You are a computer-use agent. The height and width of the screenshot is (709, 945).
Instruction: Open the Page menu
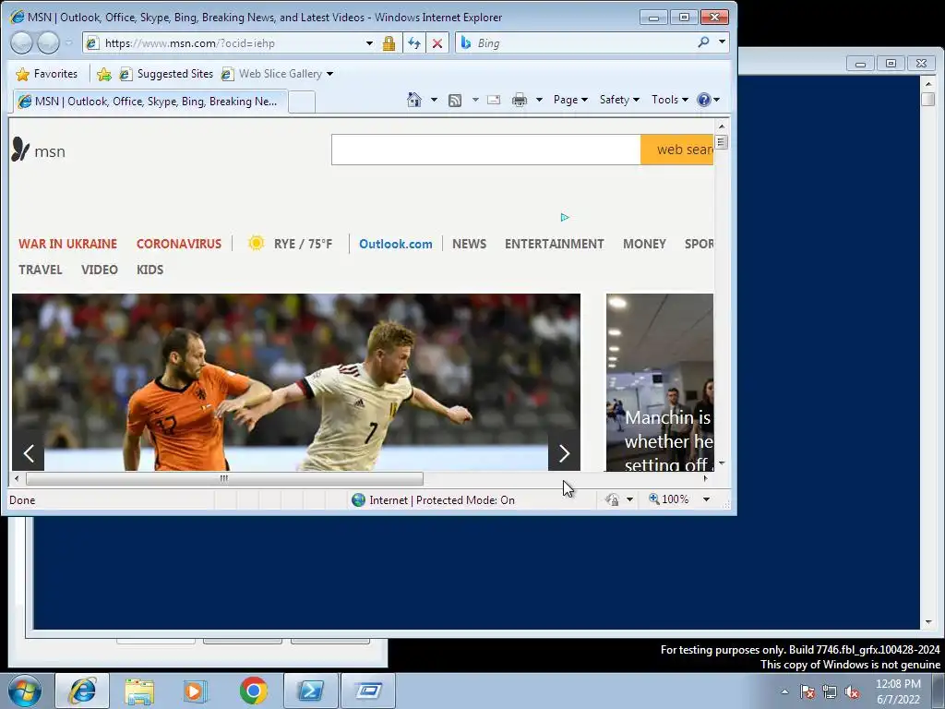pyautogui.click(x=570, y=100)
